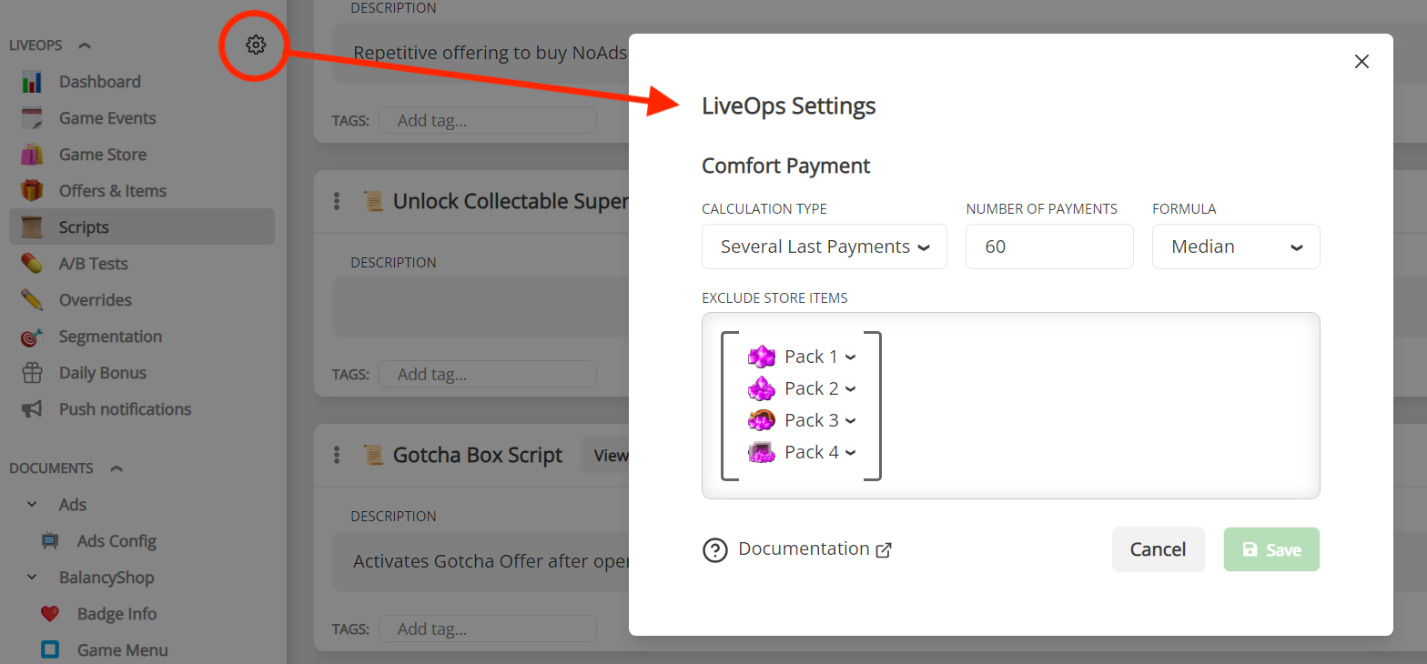Click the Exclude Store Items box
This screenshot has height=664, width=1427.
[1010, 406]
